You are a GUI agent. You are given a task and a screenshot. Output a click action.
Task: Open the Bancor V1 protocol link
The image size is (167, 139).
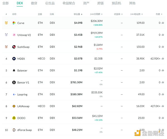pyautogui.click(x=24, y=82)
